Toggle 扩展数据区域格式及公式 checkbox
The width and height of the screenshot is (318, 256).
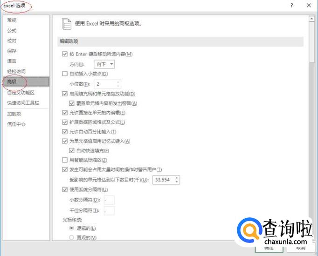tap(65, 122)
